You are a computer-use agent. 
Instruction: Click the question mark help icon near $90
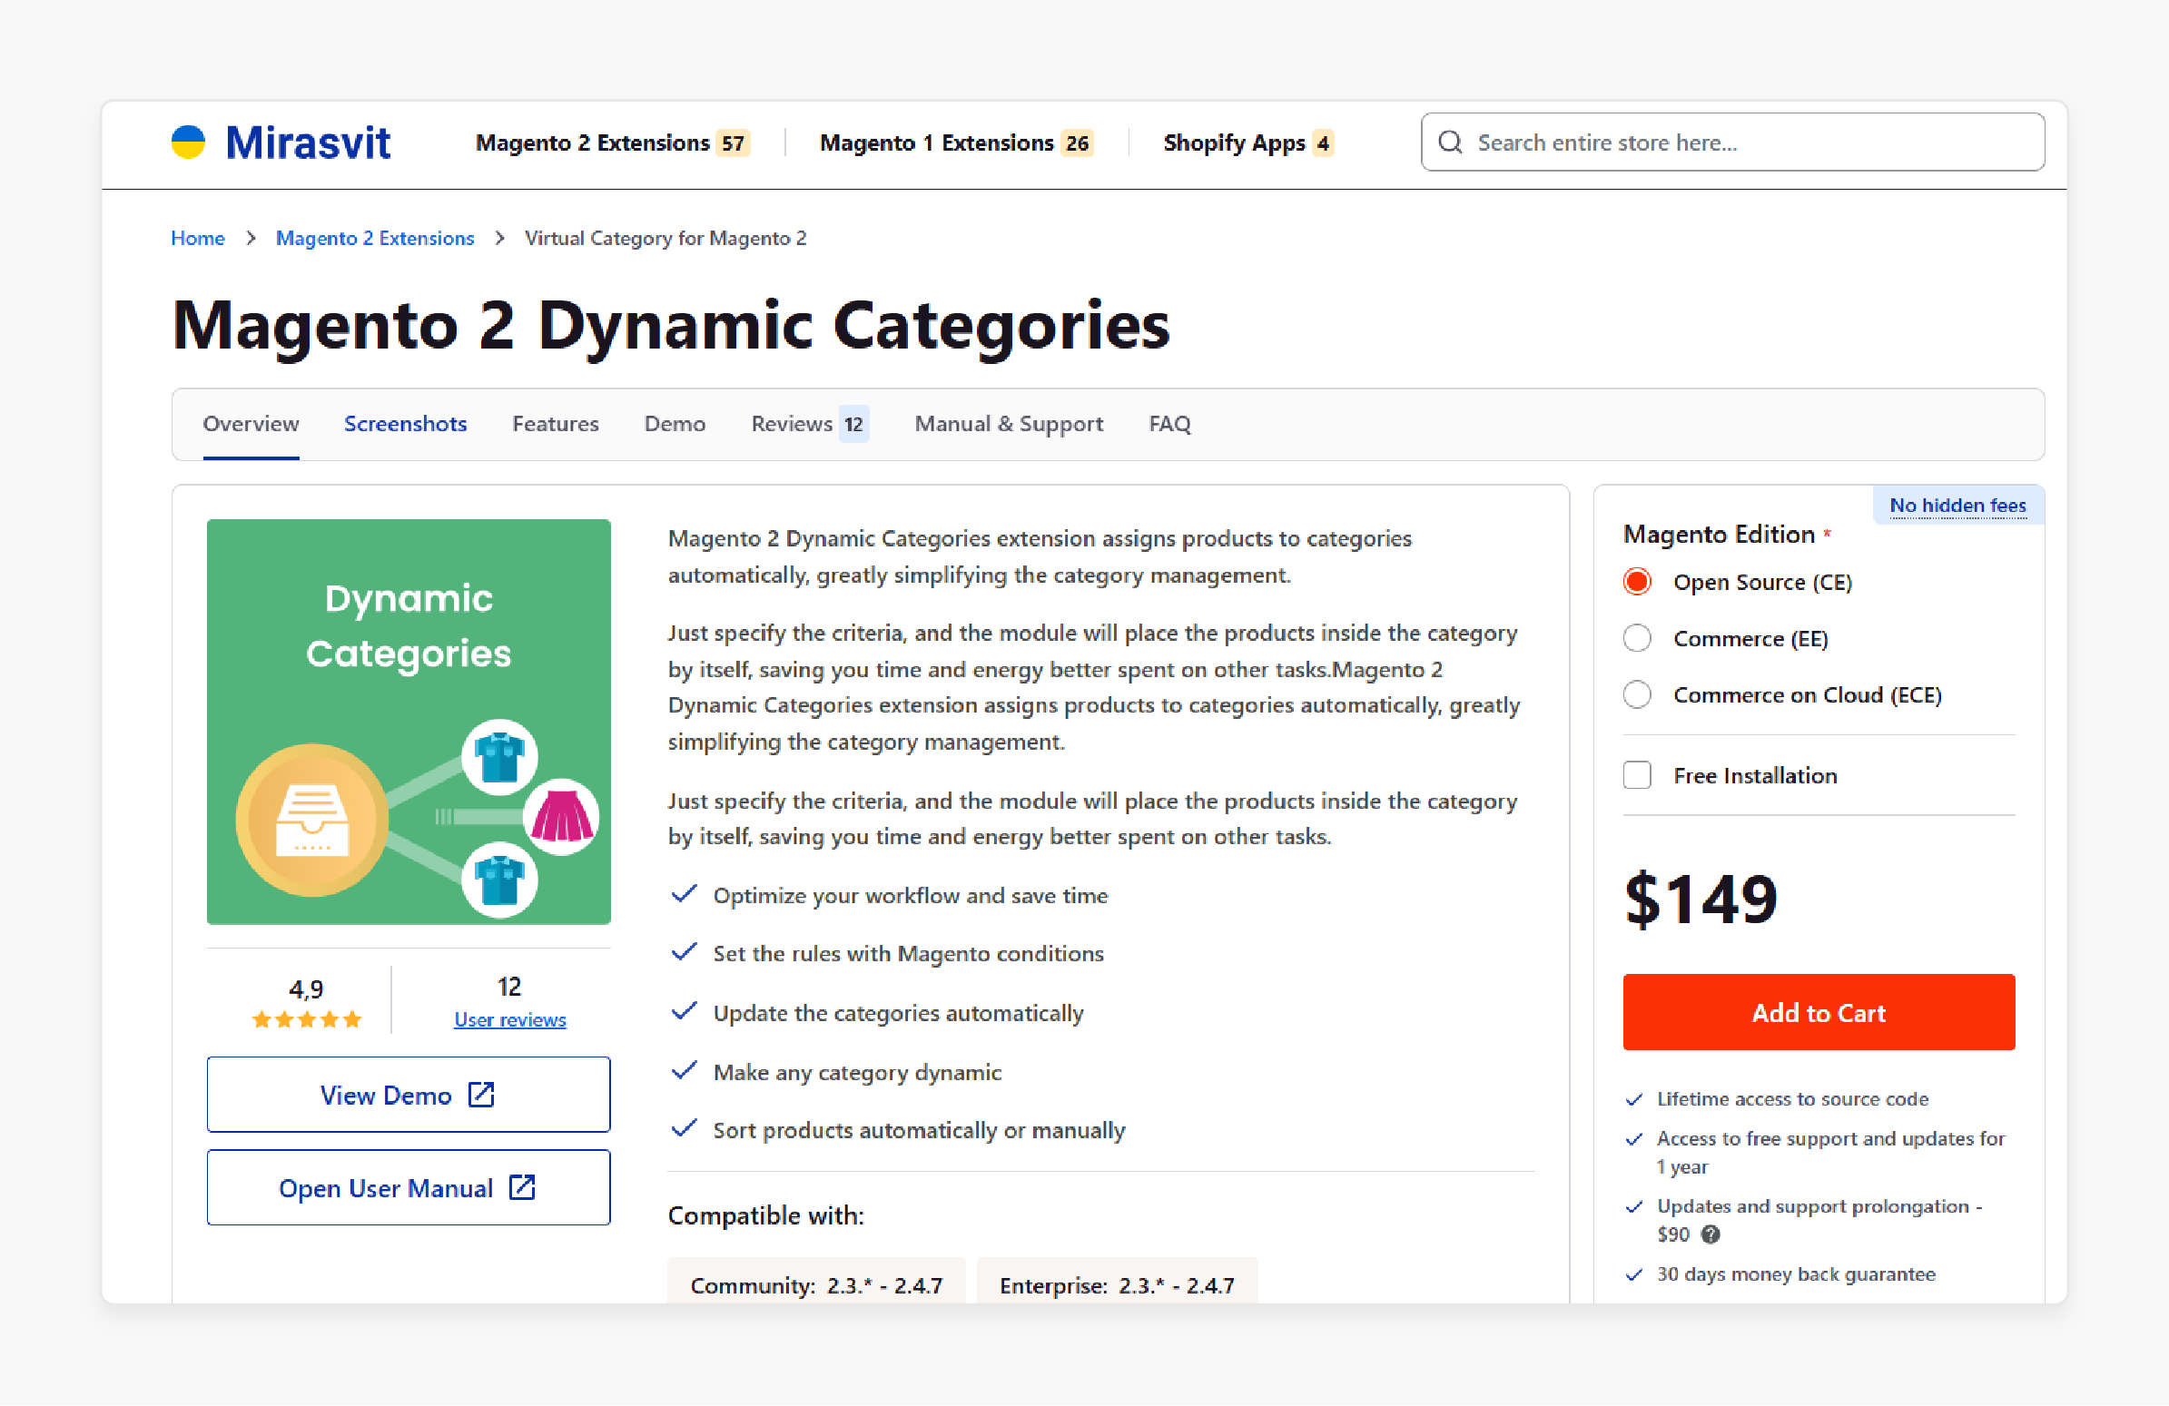1711,1234
